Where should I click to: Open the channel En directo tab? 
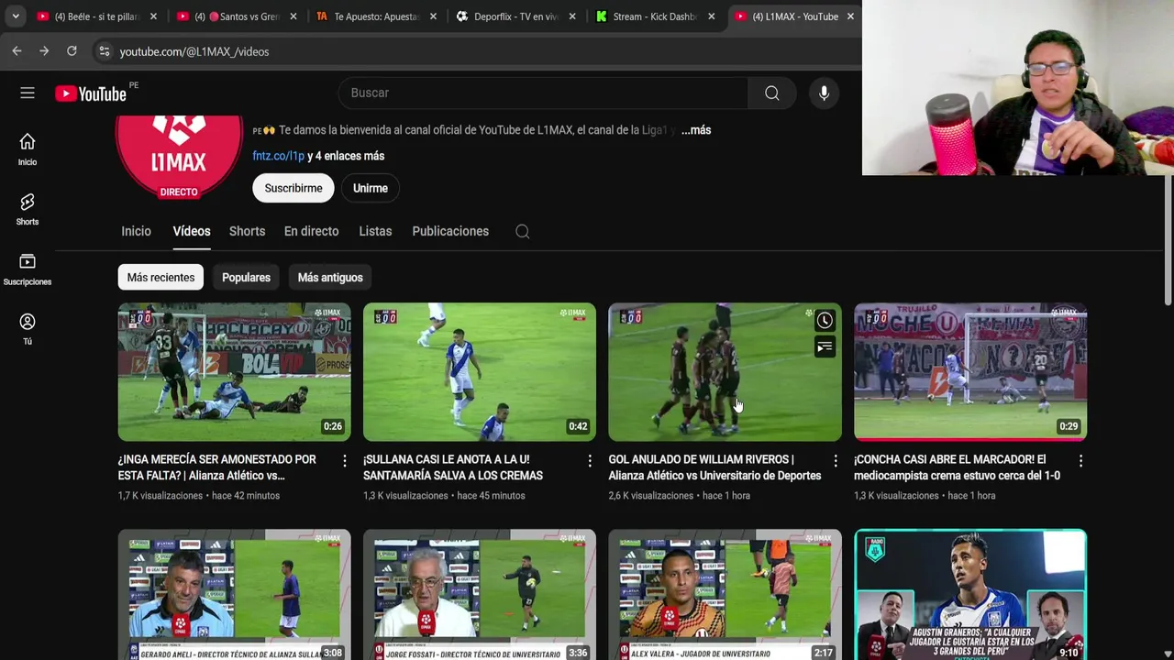311,231
